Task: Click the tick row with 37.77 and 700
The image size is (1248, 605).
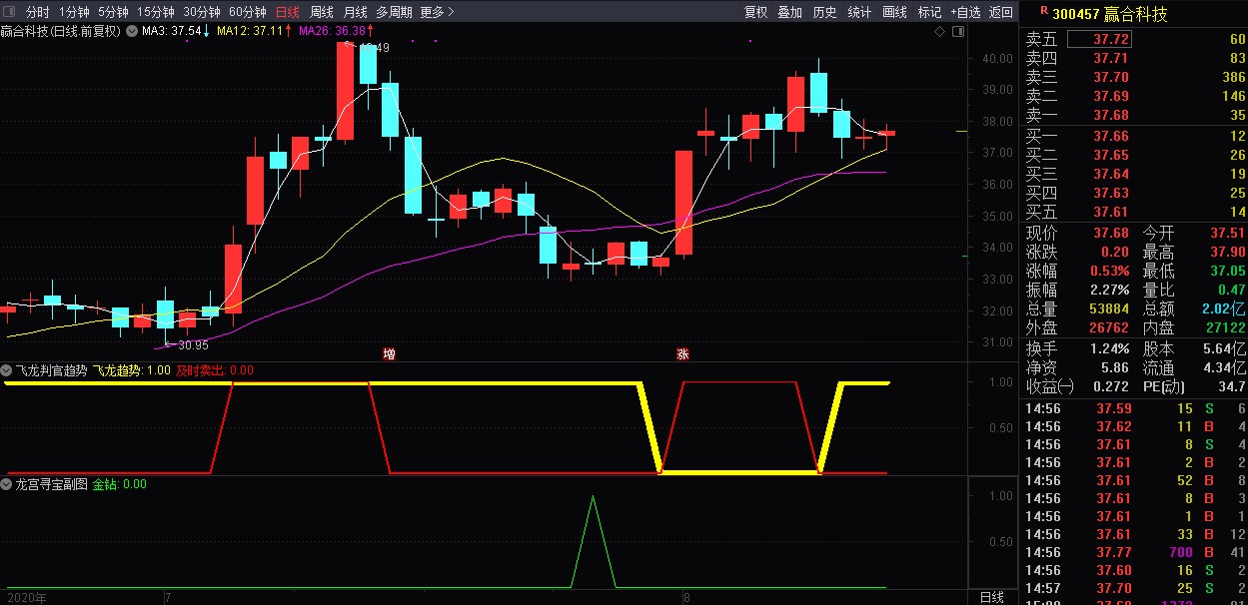Action: (x=1133, y=551)
